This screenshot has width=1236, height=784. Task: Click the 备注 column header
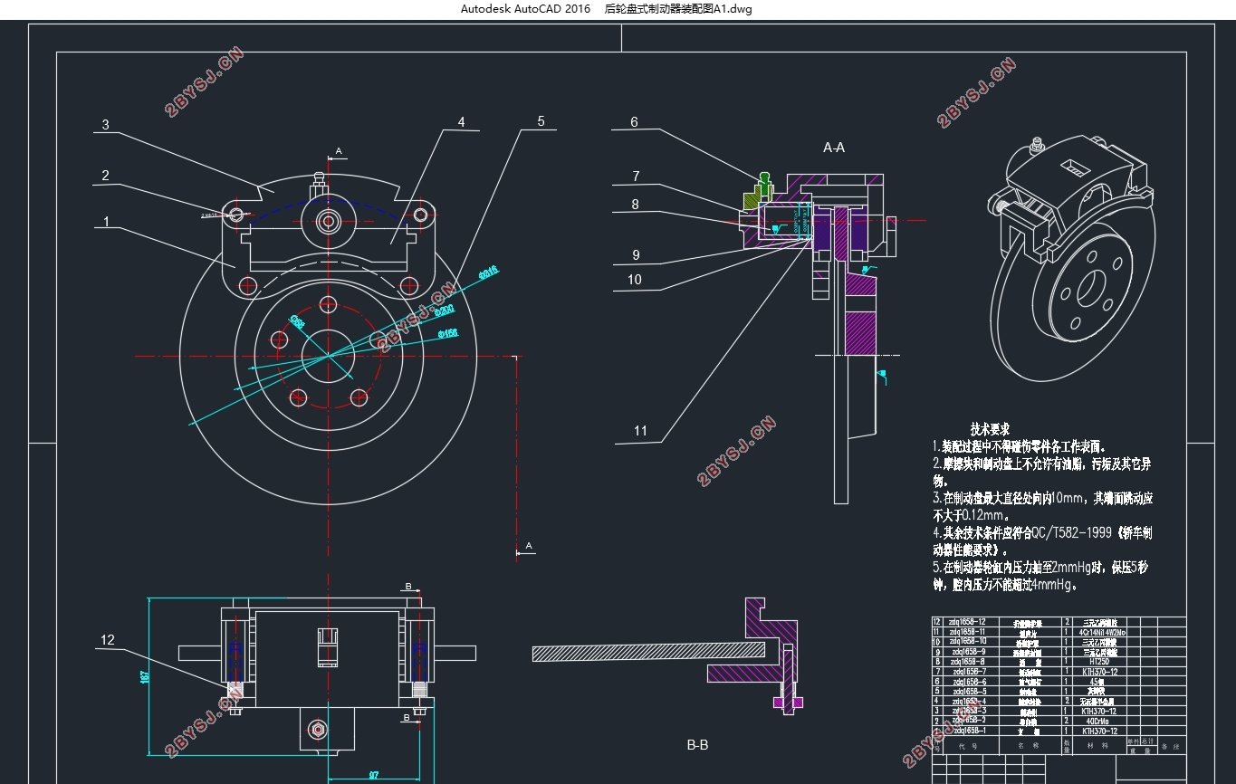tap(1172, 746)
